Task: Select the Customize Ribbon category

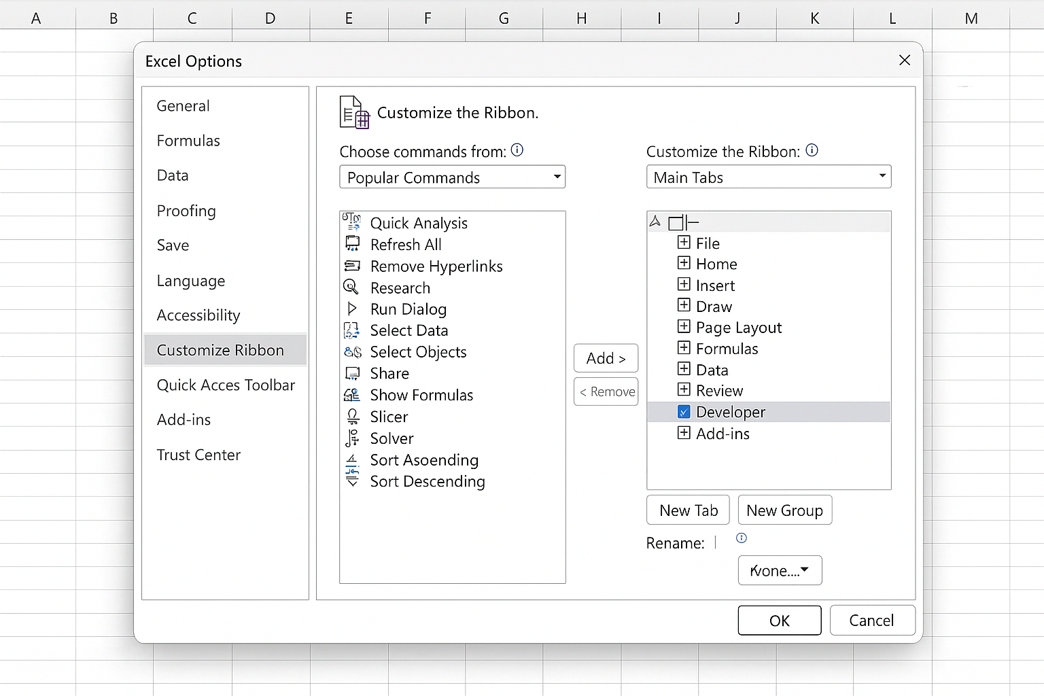Action: click(225, 350)
